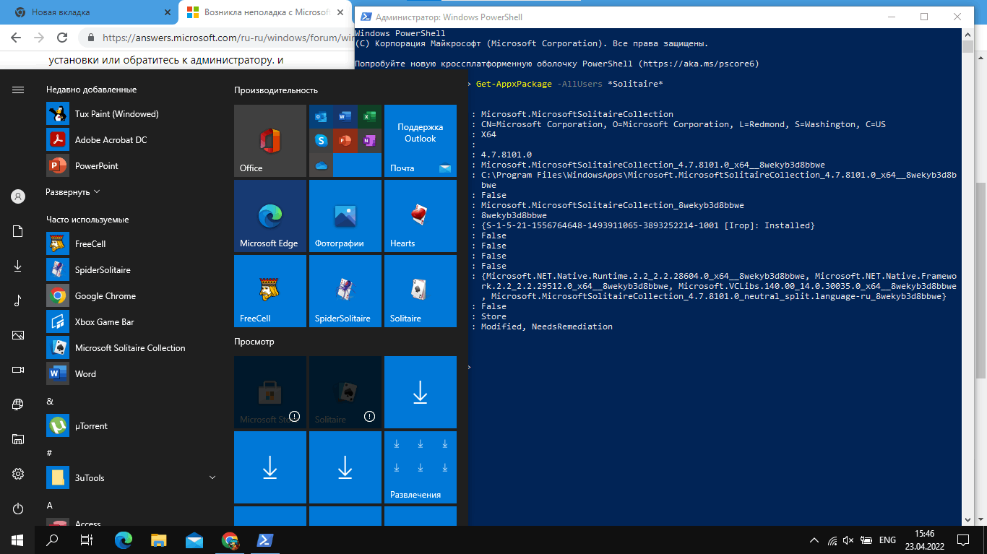Open the Microsoft Edge tile

(270, 216)
